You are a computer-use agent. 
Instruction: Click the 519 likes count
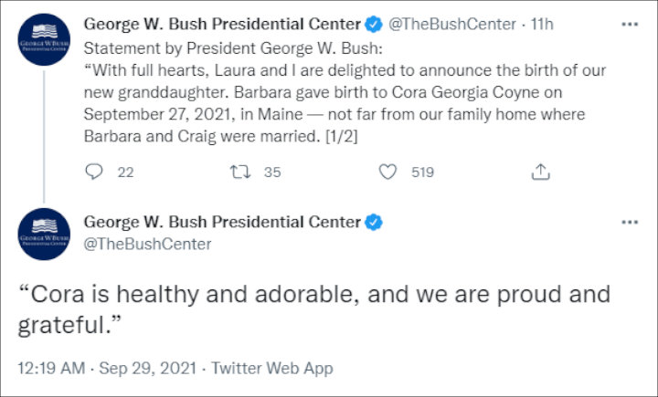[422, 172]
